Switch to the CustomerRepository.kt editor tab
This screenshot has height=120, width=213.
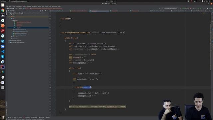point(199,11)
